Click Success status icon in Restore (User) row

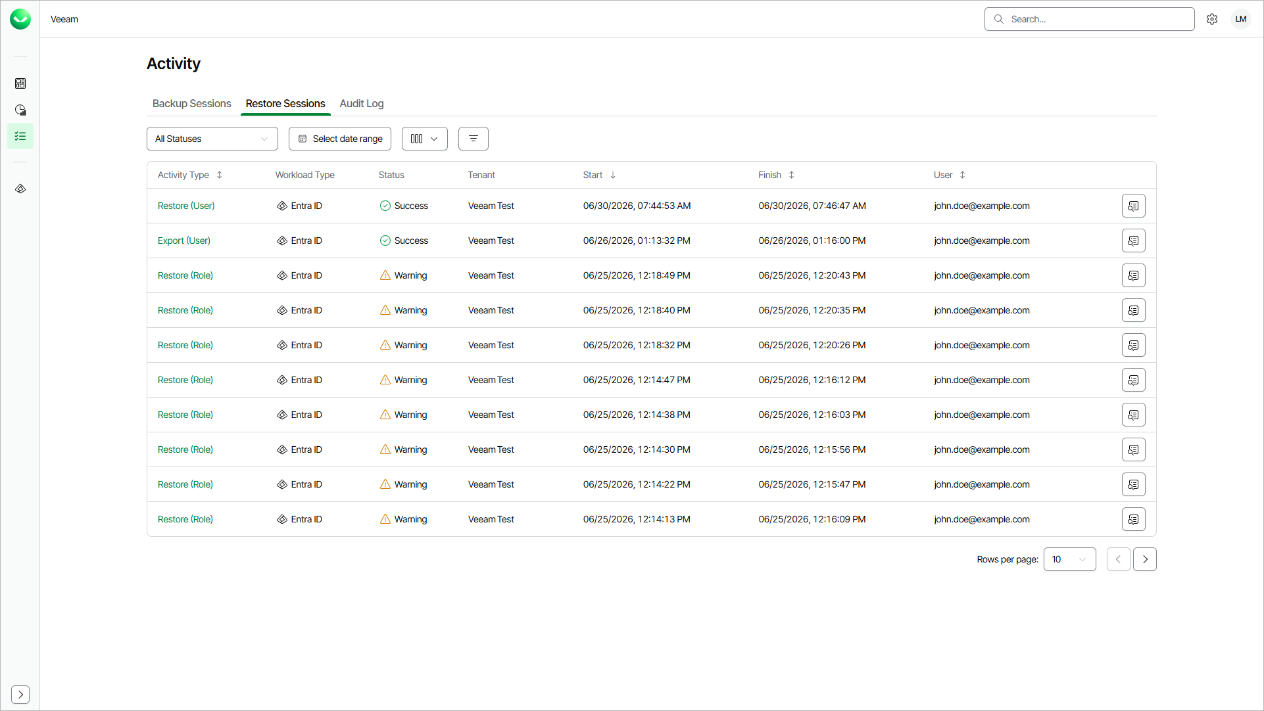click(385, 206)
